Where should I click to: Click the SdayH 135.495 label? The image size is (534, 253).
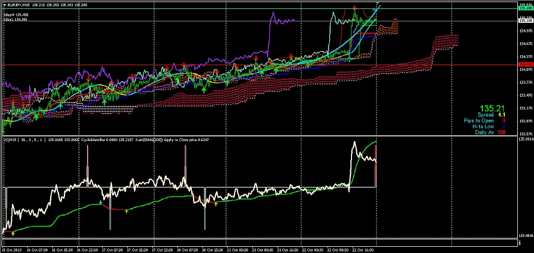point(15,15)
